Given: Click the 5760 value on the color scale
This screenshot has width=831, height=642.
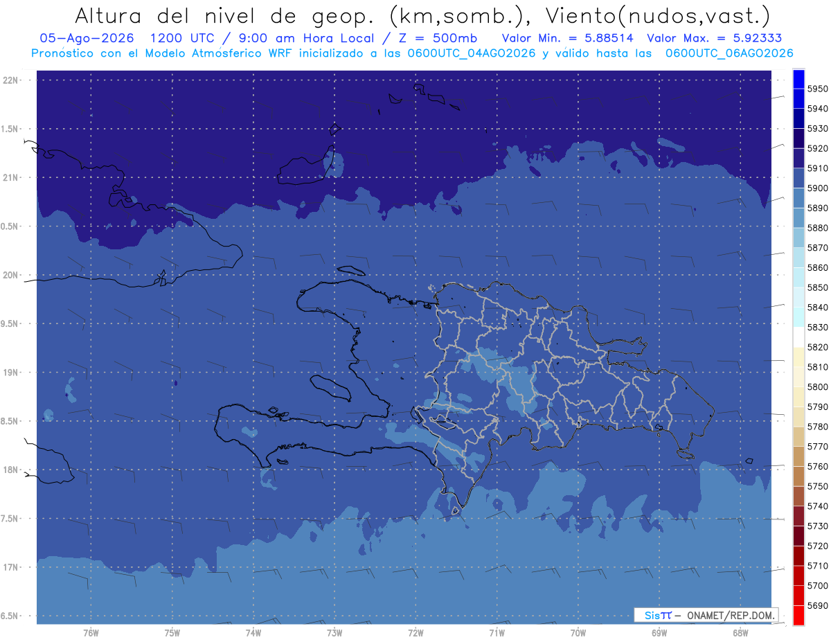Looking at the screenshot, I should tap(818, 466).
